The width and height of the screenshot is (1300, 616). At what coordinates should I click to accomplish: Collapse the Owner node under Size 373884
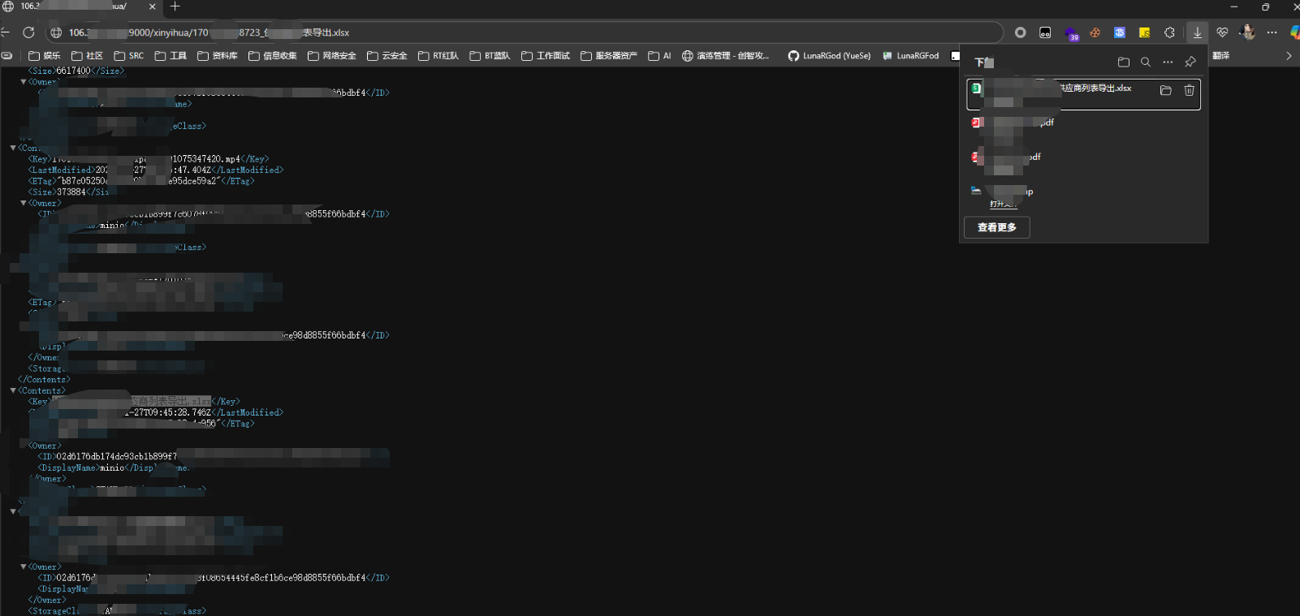(x=24, y=203)
